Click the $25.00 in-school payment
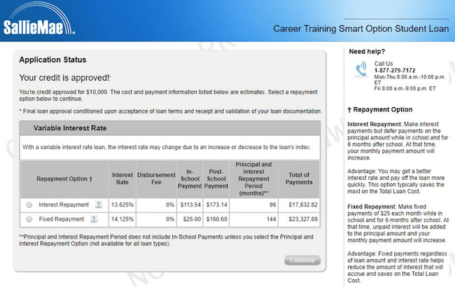The width and height of the screenshot is (455, 287). click(190, 219)
